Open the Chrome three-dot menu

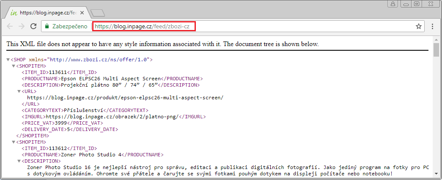click(x=432, y=26)
